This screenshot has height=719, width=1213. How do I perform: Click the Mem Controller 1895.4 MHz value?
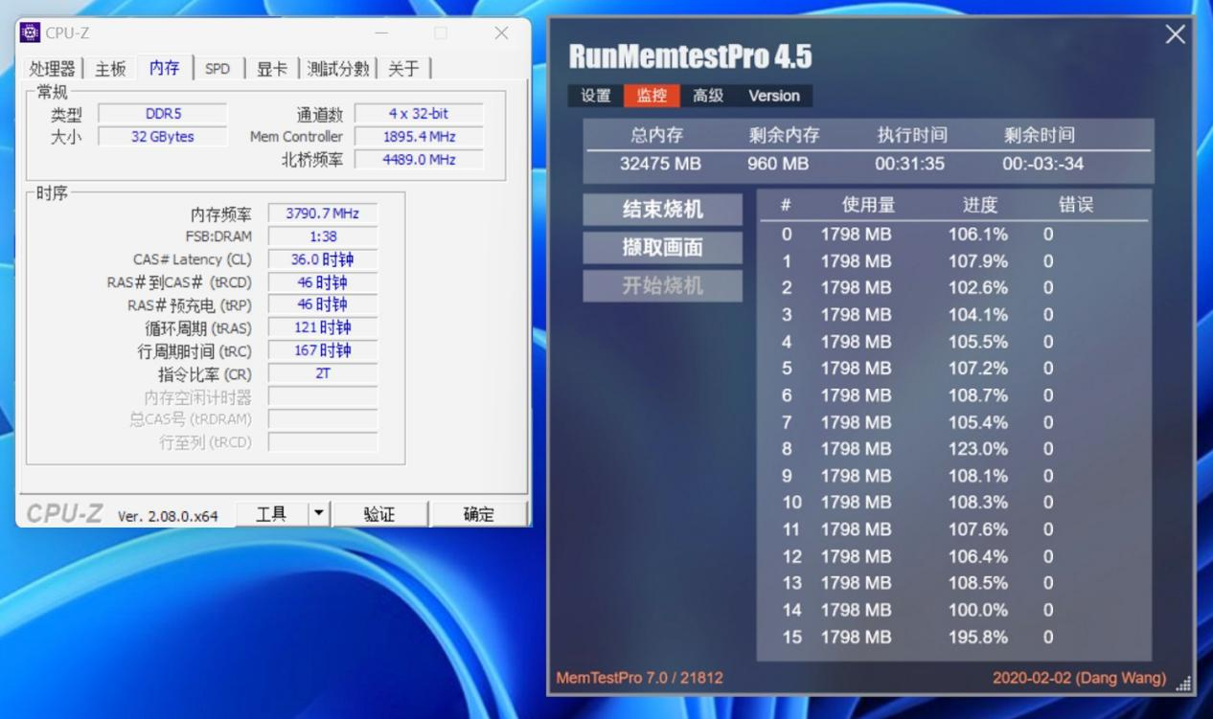pos(419,137)
